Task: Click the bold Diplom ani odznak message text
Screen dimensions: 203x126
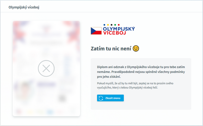Action: (x=141, y=72)
